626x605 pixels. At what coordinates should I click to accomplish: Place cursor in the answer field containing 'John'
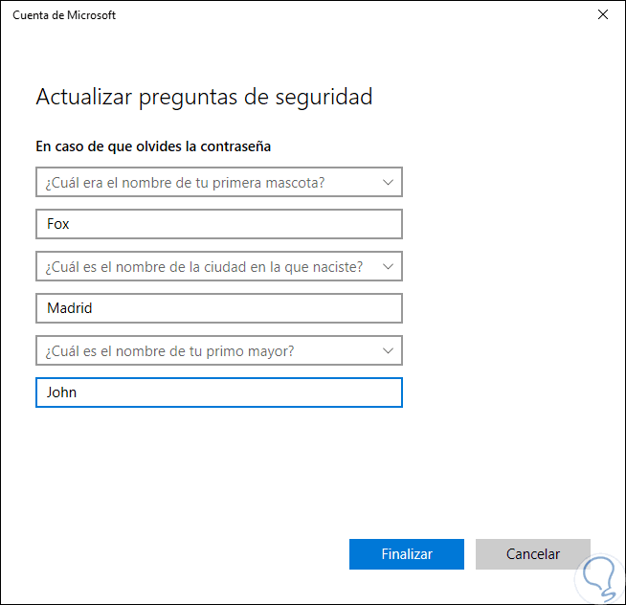[218, 392]
